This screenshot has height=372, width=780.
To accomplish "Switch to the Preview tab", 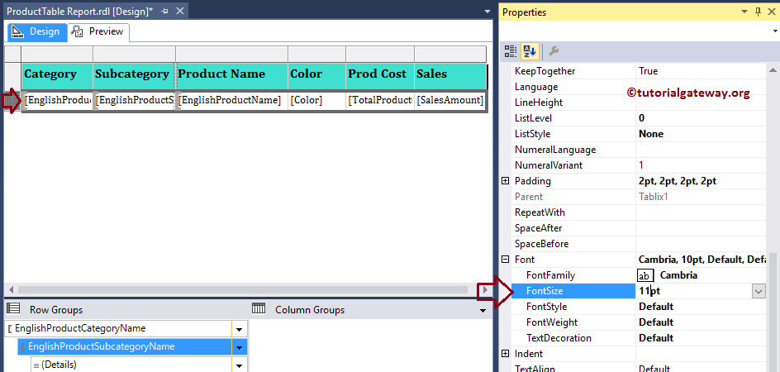I will coord(98,31).
